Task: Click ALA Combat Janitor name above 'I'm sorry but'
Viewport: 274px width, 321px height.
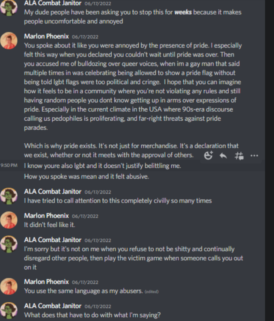Action: pyautogui.click(x=53, y=240)
